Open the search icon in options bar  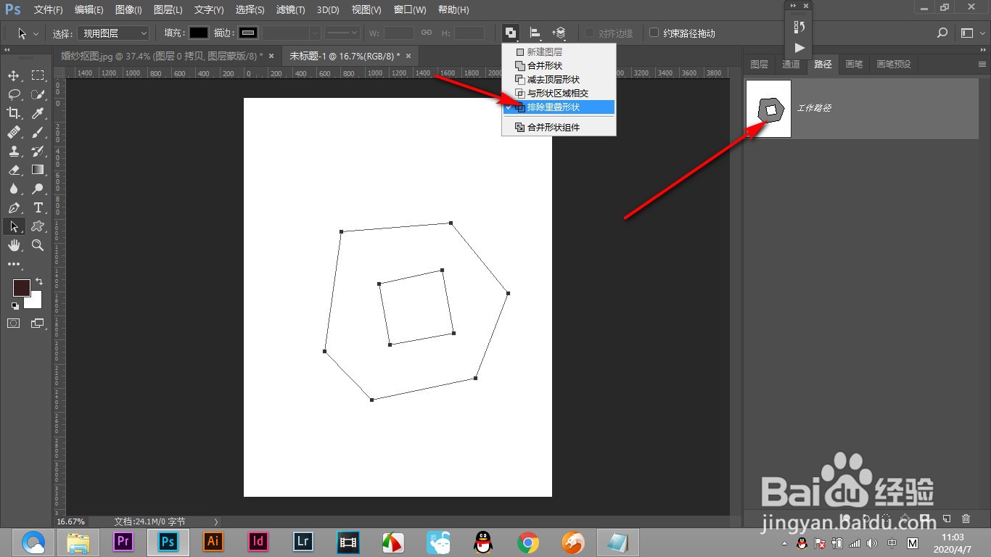(x=942, y=33)
